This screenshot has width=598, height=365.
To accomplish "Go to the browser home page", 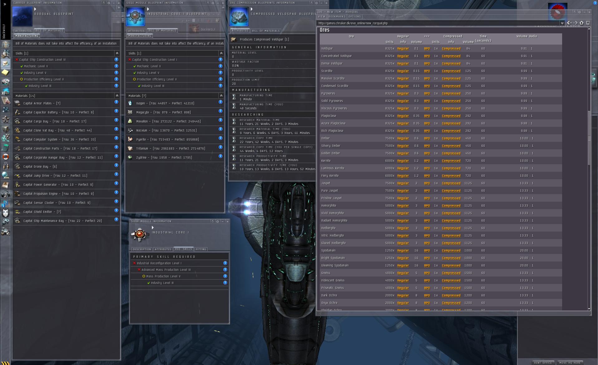I will [x=581, y=23].
